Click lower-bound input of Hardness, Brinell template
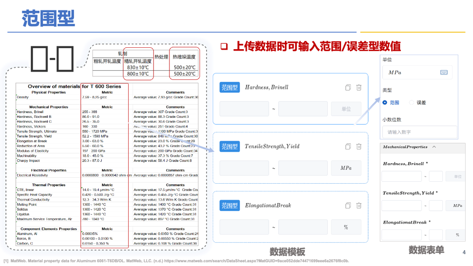Image resolution: width=473 pixels, height=266 pixels. point(244,109)
